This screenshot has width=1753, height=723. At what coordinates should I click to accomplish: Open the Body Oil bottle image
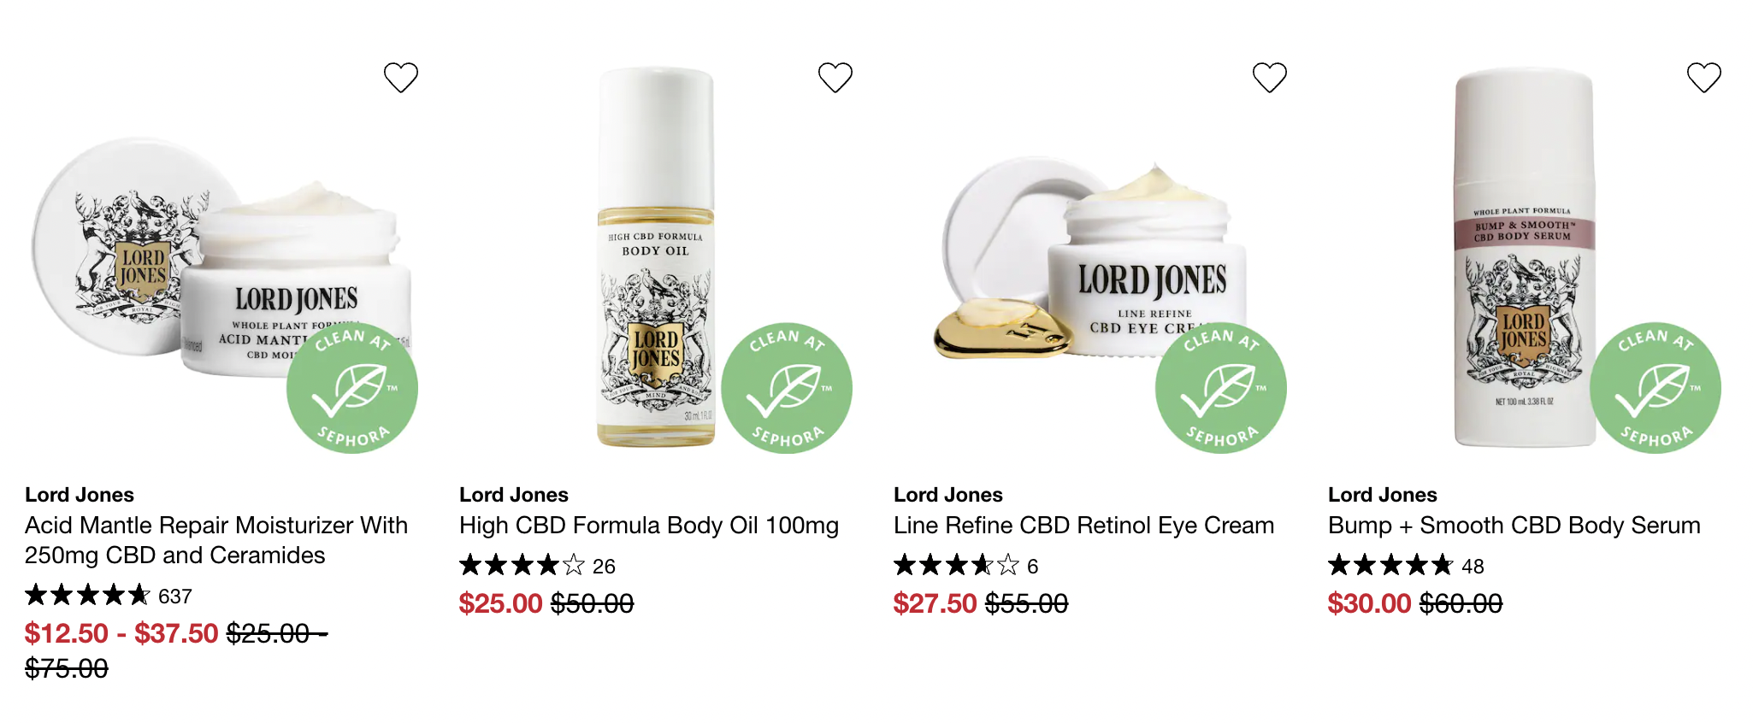pyautogui.click(x=656, y=256)
